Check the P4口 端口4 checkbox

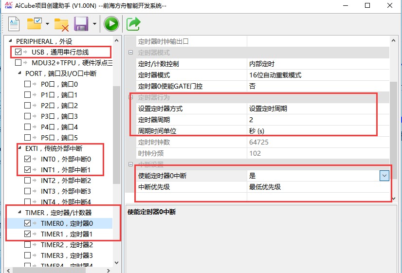click(x=27, y=127)
